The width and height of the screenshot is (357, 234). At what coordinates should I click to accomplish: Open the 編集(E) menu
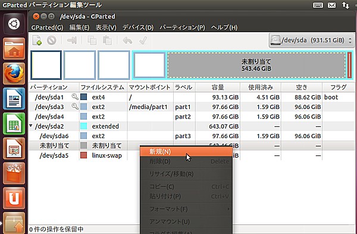tap(79, 27)
